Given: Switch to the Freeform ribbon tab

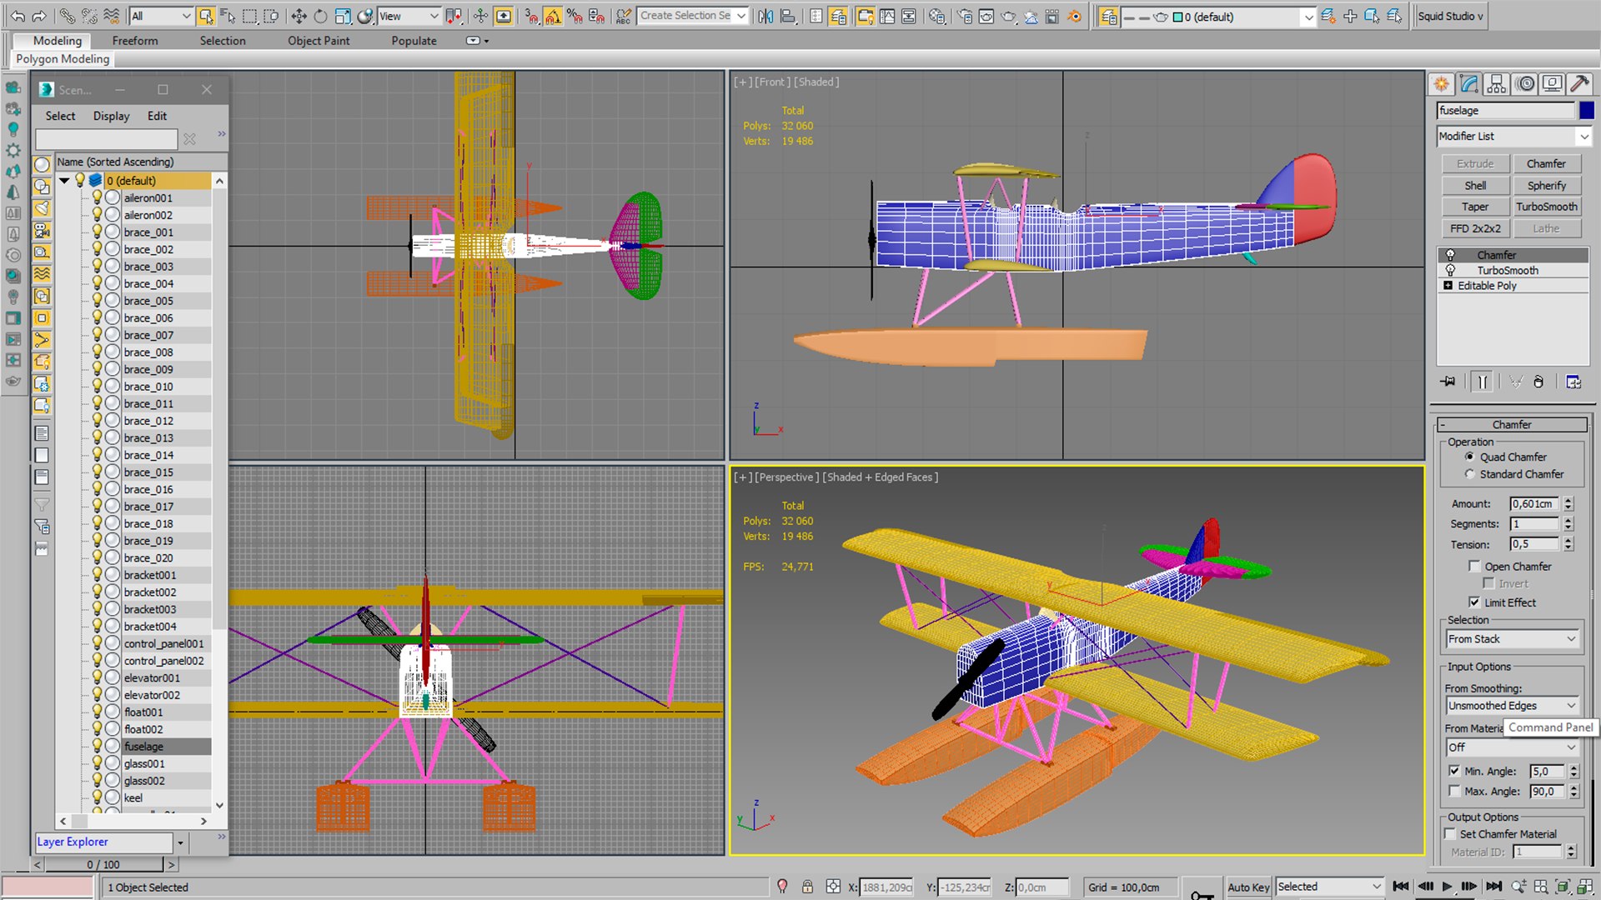Looking at the screenshot, I should [134, 40].
